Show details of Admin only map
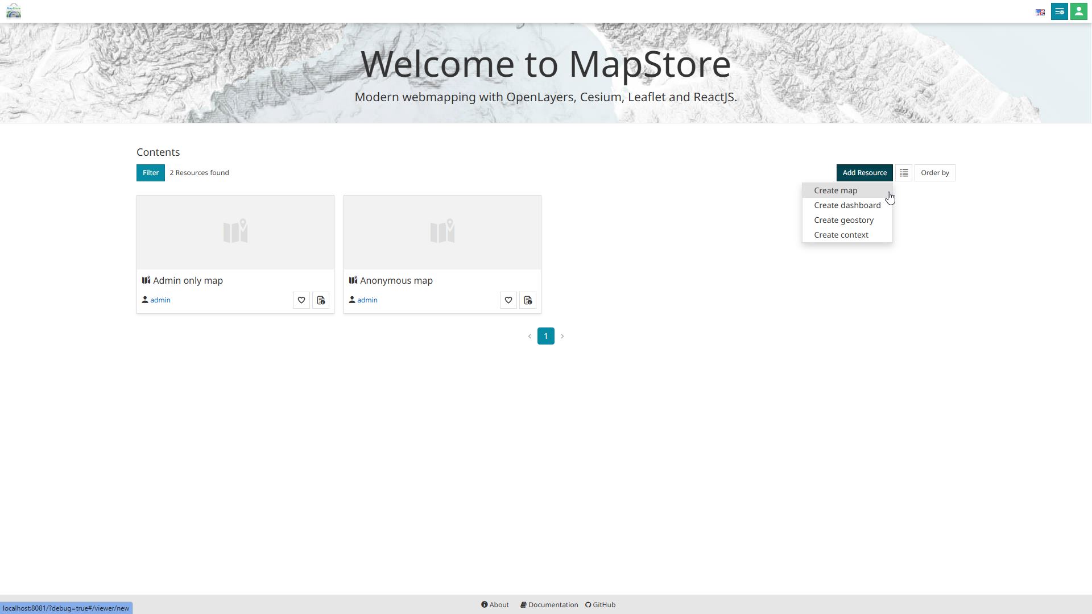The height and width of the screenshot is (614, 1092). pos(321,300)
